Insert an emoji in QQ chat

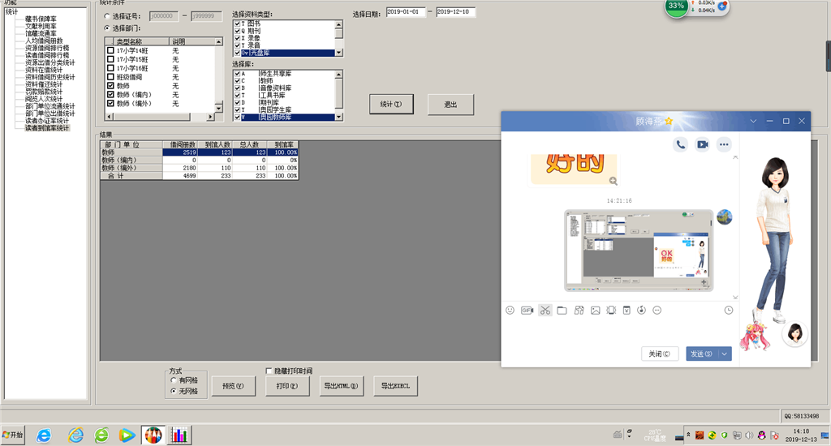[x=510, y=311]
